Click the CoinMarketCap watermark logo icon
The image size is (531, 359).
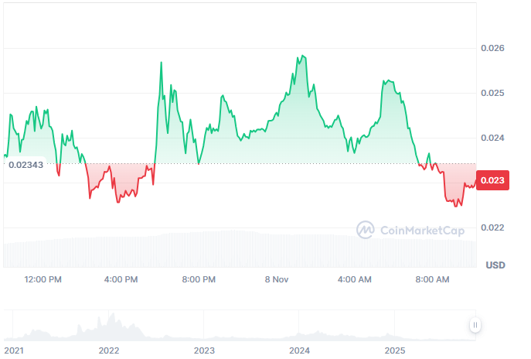(x=366, y=229)
